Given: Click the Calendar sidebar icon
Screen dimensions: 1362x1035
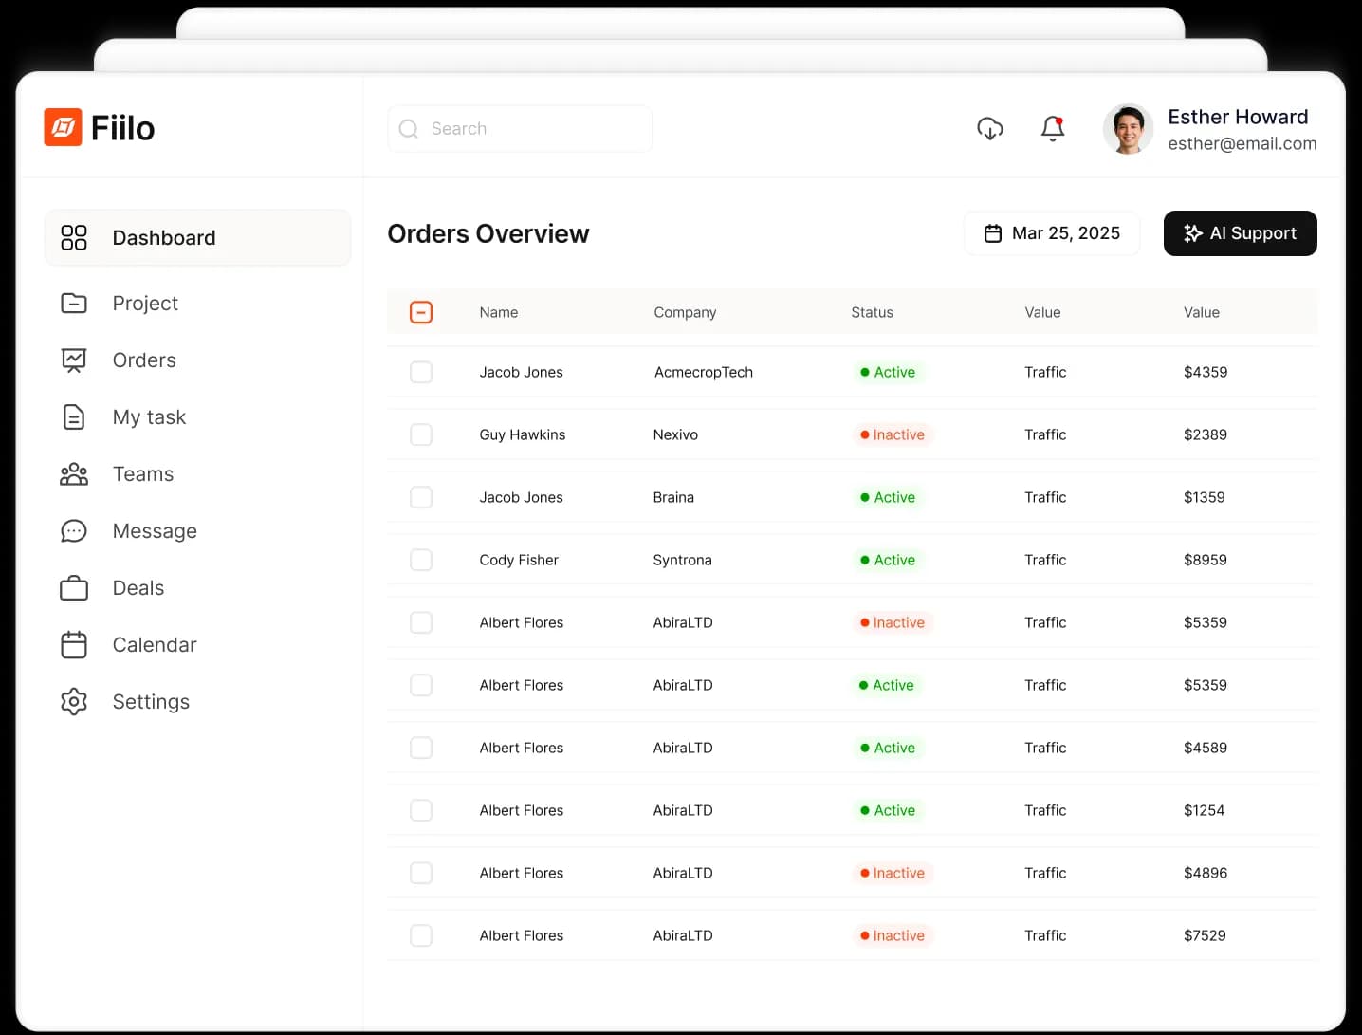Looking at the screenshot, I should pos(74,644).
